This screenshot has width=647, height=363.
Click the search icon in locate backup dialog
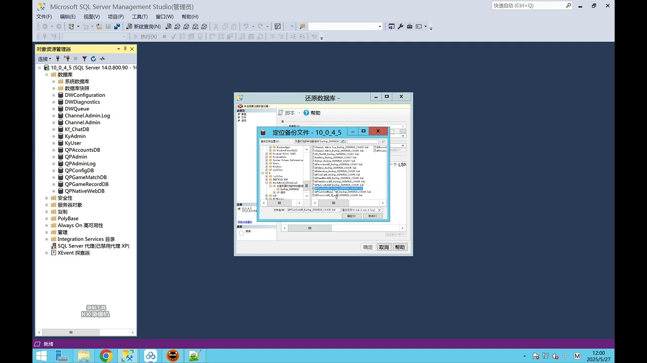click(383, 142)
